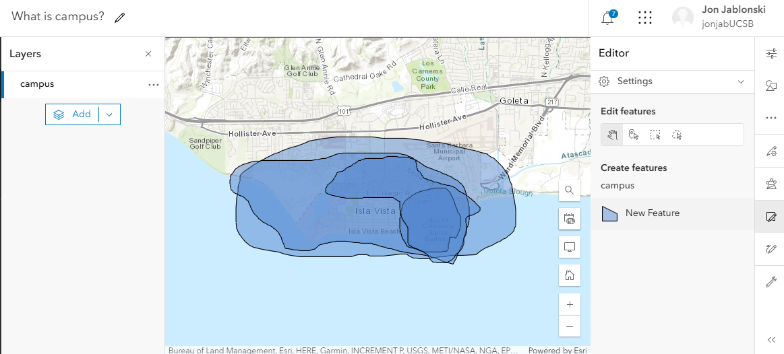Edit map title with pencil icon
The height and width of the screenshot is (354, 784).
(120, 17)
